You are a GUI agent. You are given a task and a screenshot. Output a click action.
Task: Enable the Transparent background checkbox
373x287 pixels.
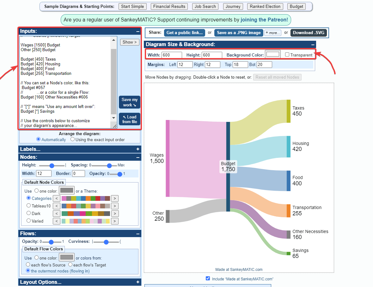(287, 55)
